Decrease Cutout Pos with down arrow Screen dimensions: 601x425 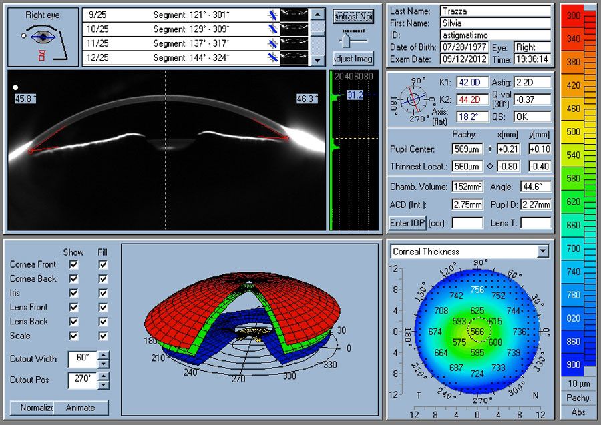104,385
